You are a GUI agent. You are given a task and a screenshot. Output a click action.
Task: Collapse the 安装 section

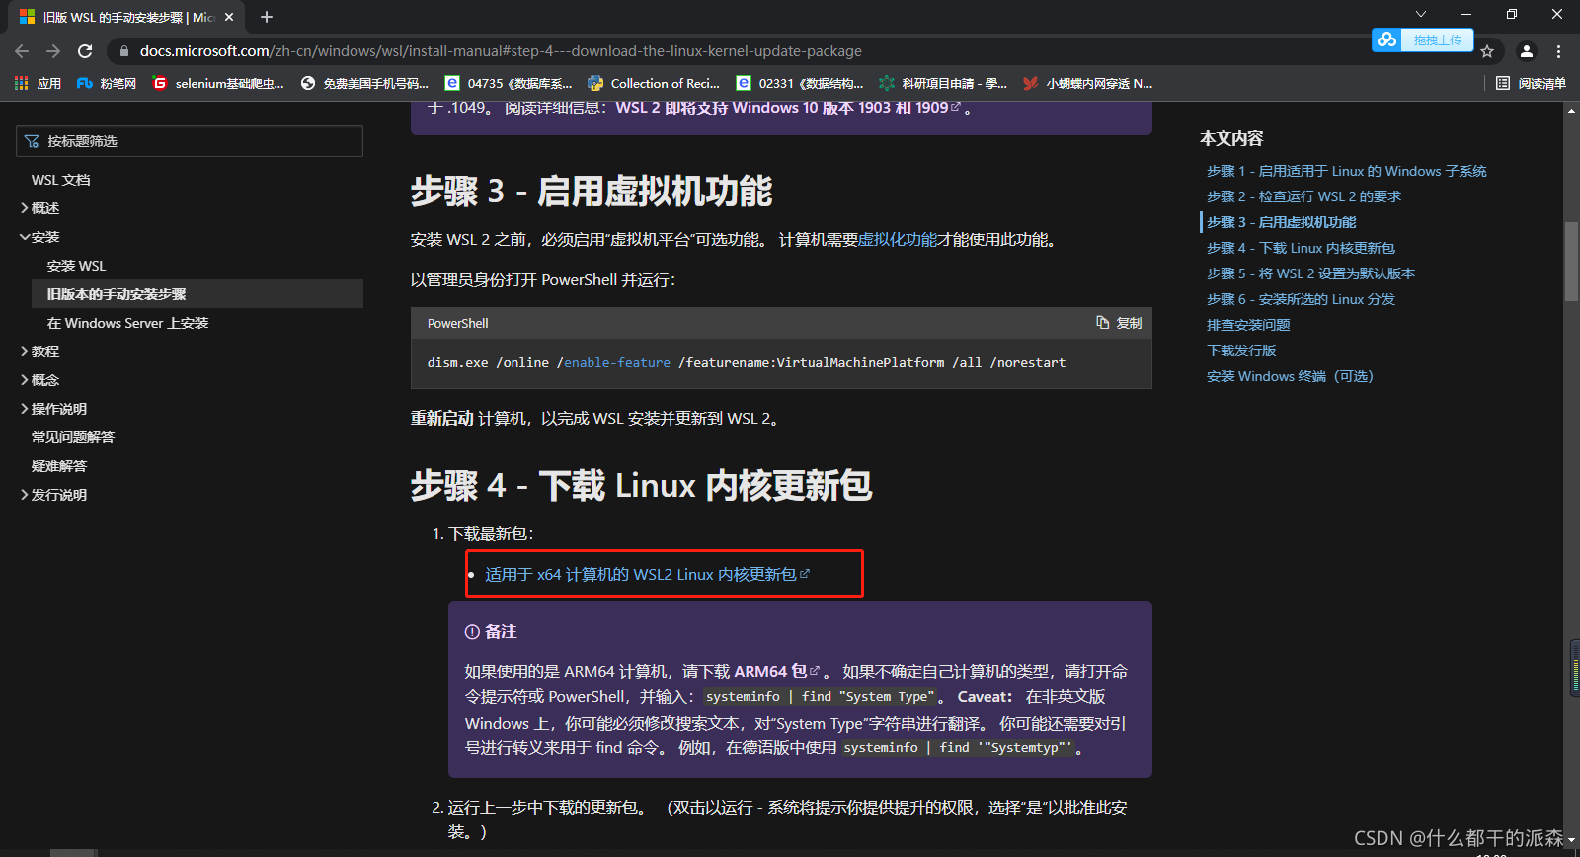[39, 237]
